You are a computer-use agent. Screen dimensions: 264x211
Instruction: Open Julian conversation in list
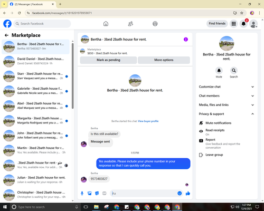[36, 180]
